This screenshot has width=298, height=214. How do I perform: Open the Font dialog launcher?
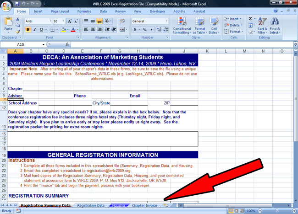point(78,37)
